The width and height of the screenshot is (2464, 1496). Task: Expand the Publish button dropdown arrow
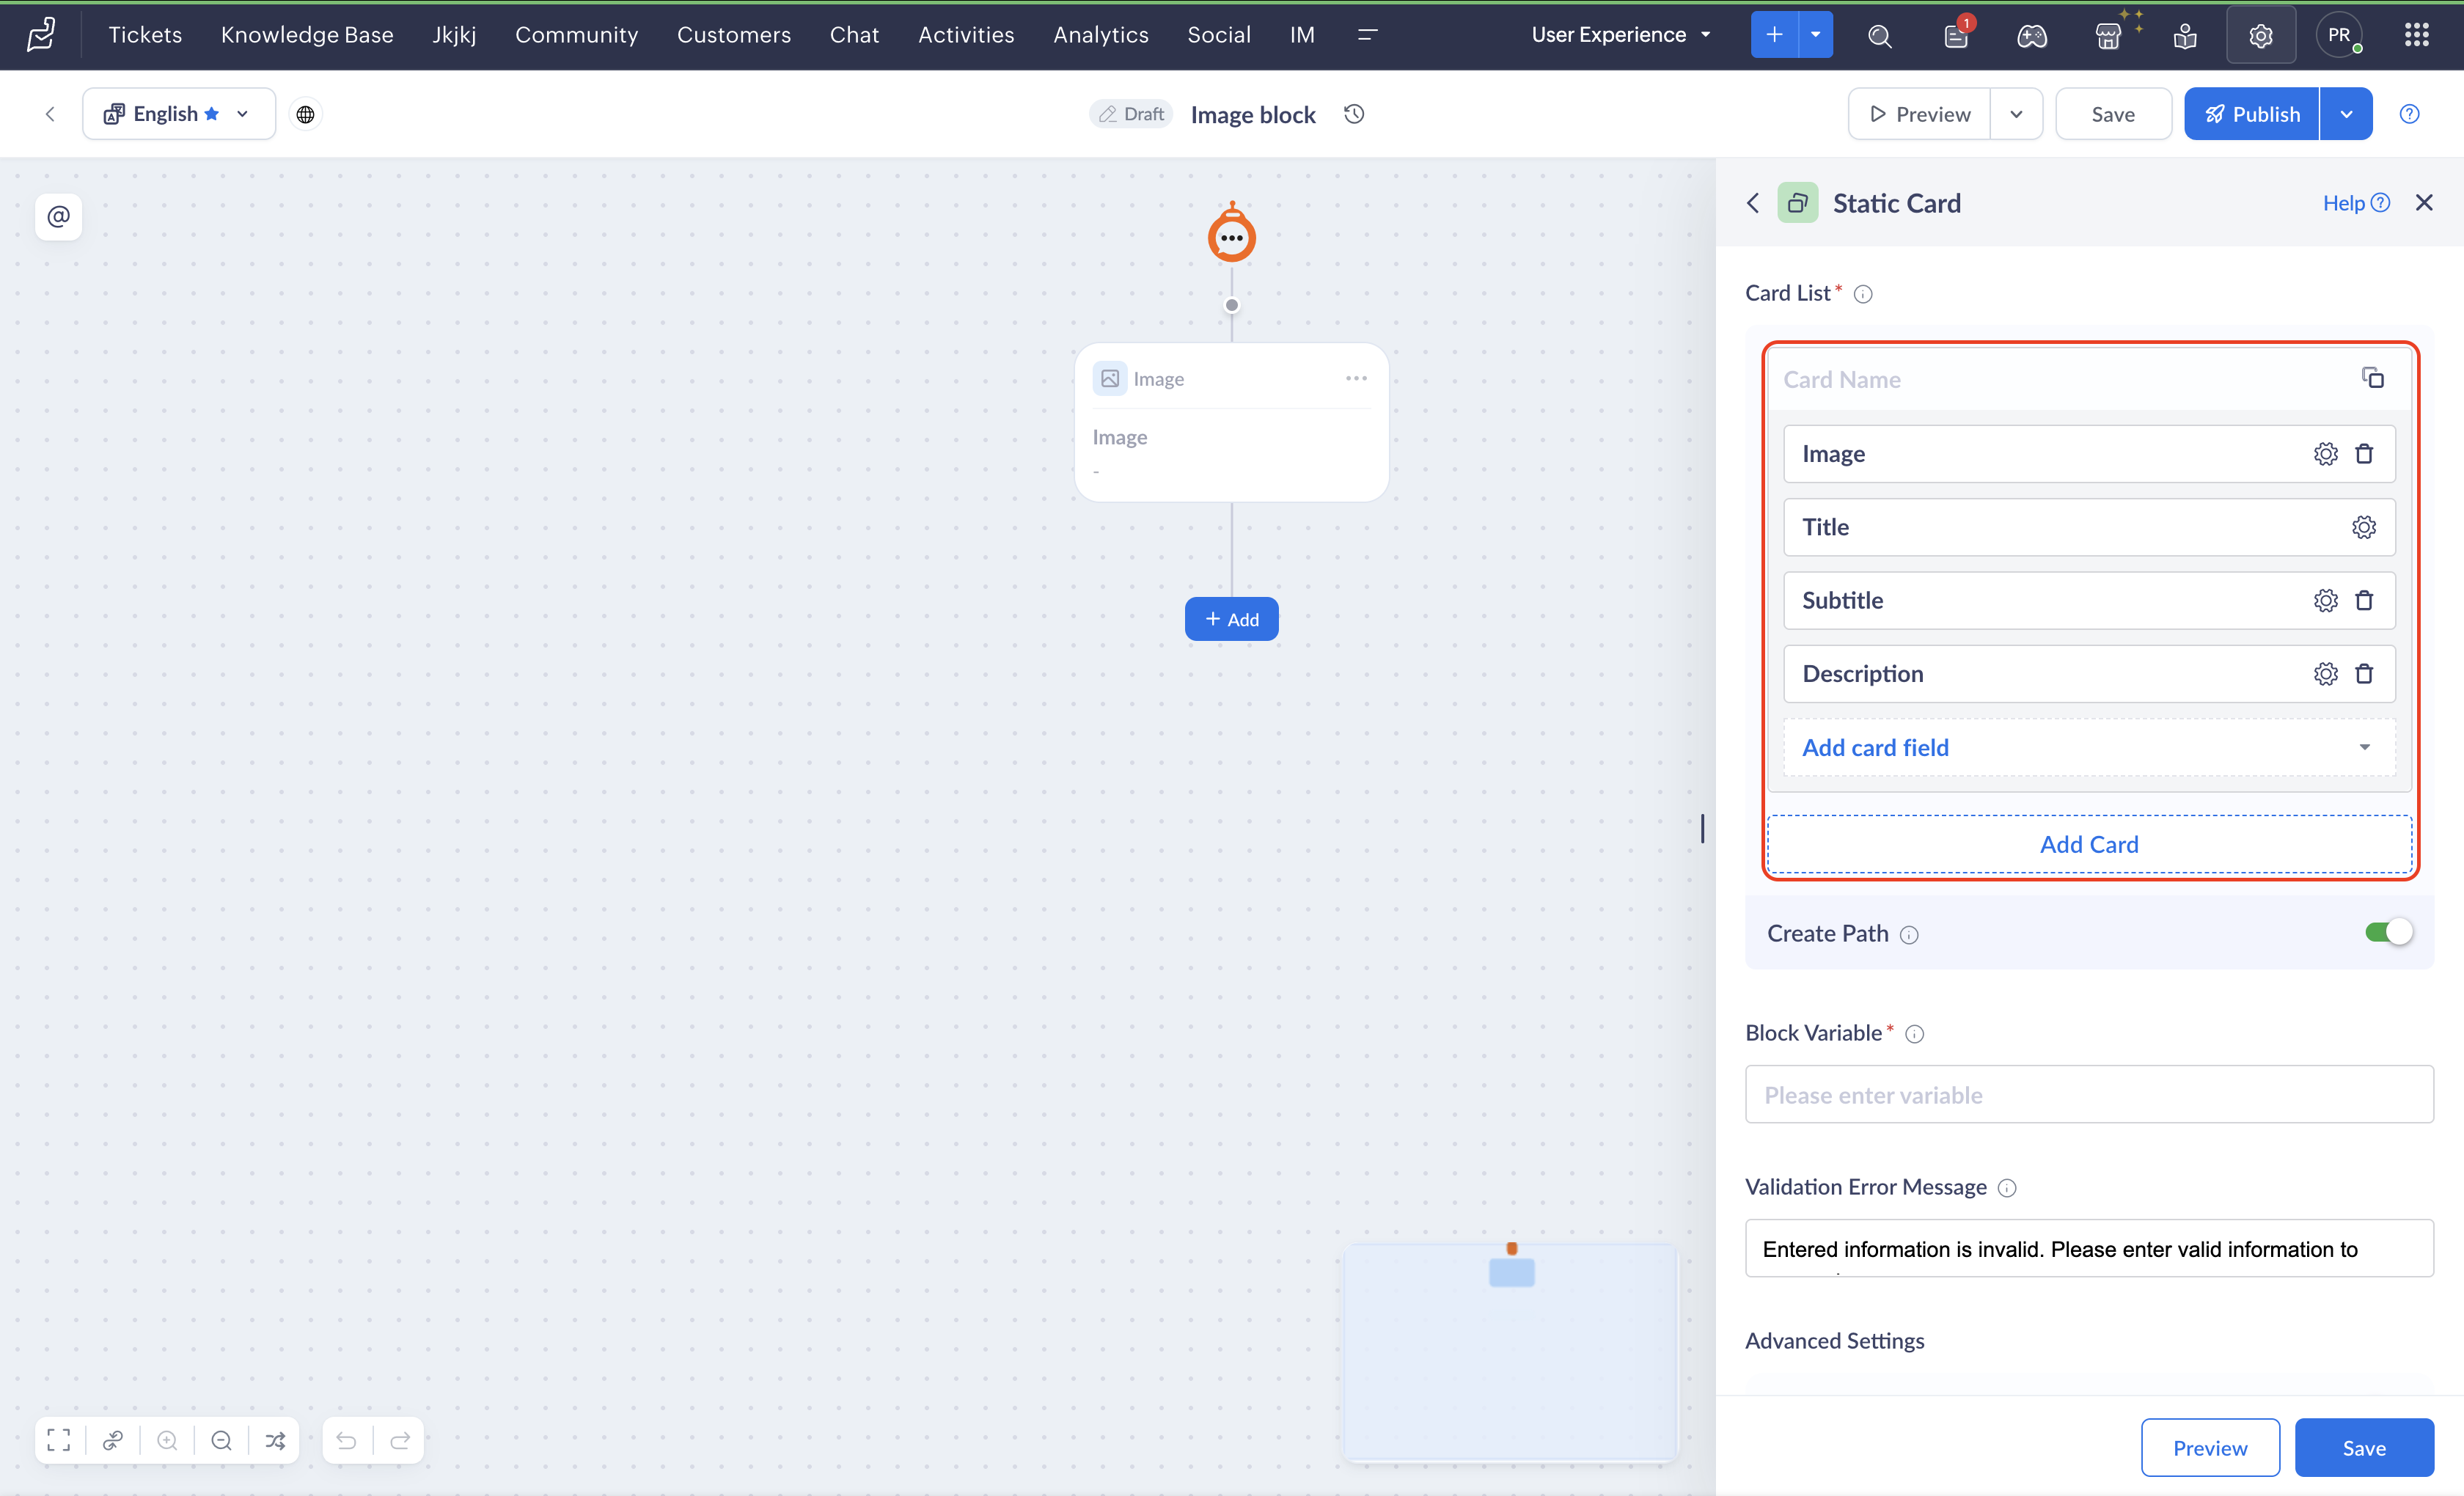click(x=2346, y=114)
